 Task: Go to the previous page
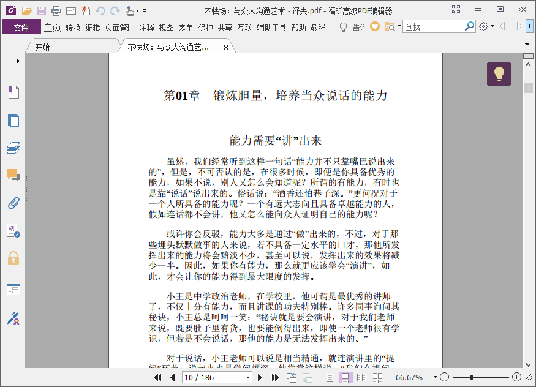pos(172,377)
